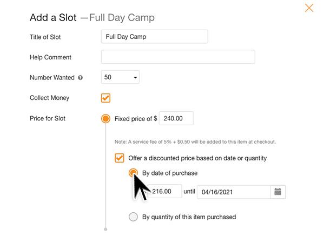Screen dimensions: 330x236
Task: Click the Offer a discounted price label
Action: pos(197,158)
